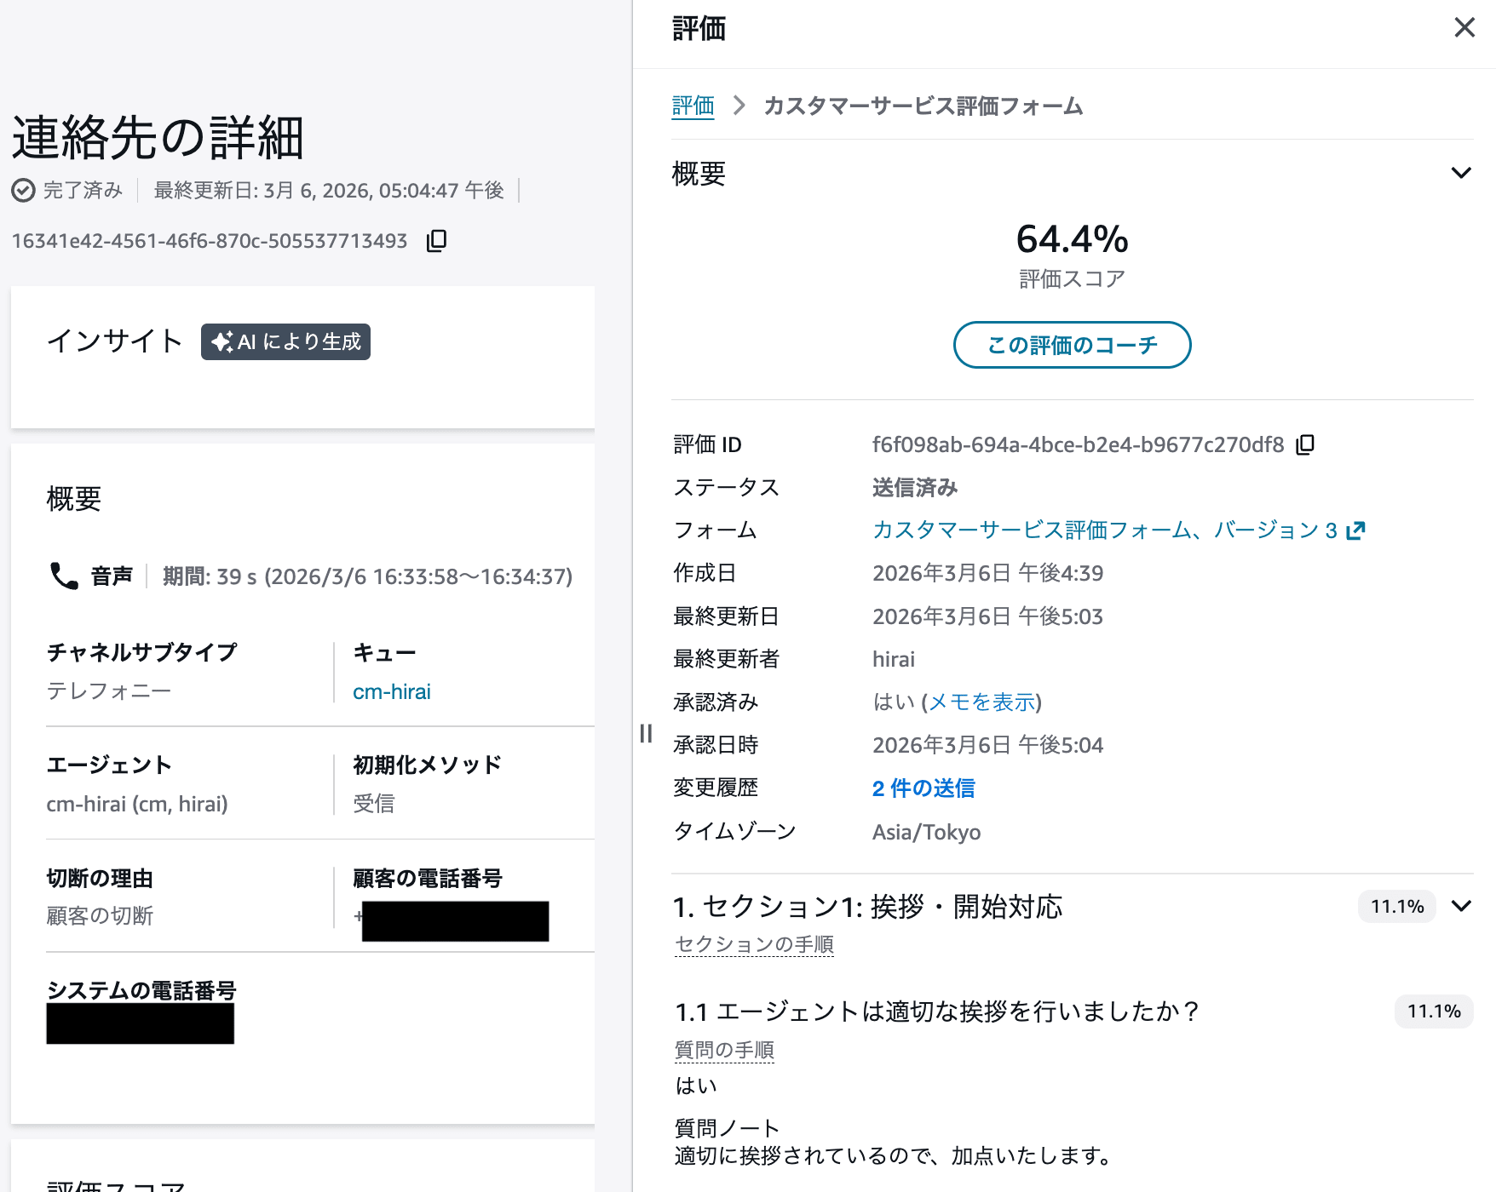Collapse セクション1: 挨拶・開始対応
Image resolution: width=1496 pixels, height=1192 pixels.
1462,906
